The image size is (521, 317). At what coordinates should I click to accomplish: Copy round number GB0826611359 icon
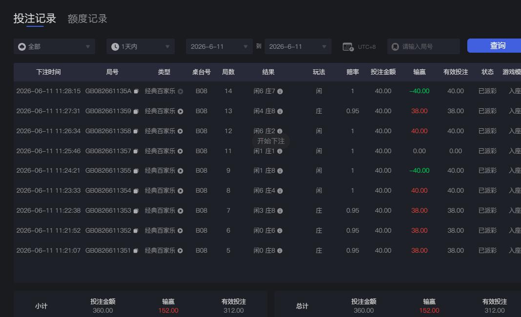point(136,111)
